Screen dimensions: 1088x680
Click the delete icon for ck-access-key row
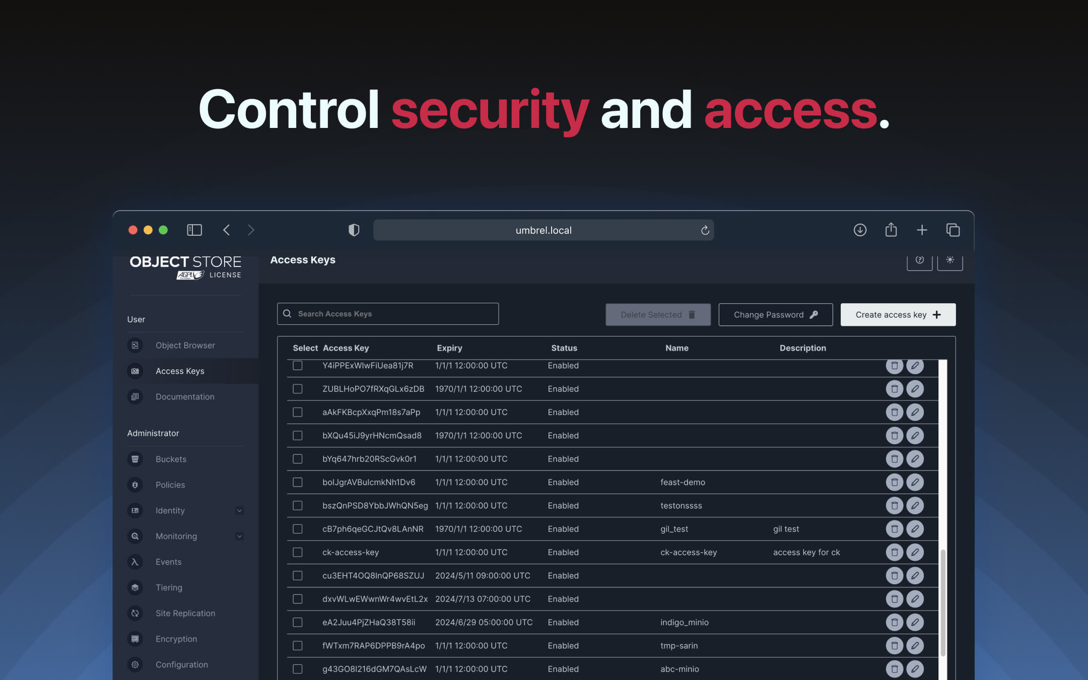(894, 552)
